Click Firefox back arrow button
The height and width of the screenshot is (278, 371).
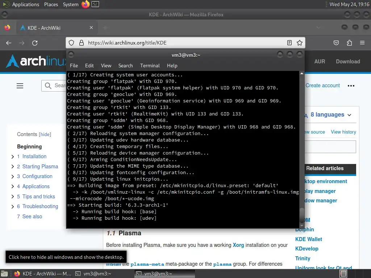pyautogui.click(x=9, y=43)
